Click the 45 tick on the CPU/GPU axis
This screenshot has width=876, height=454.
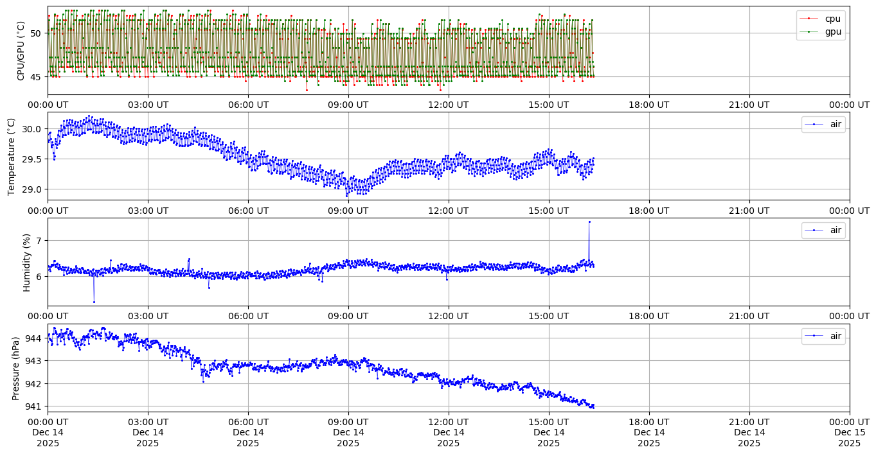(x=35, y=76)
